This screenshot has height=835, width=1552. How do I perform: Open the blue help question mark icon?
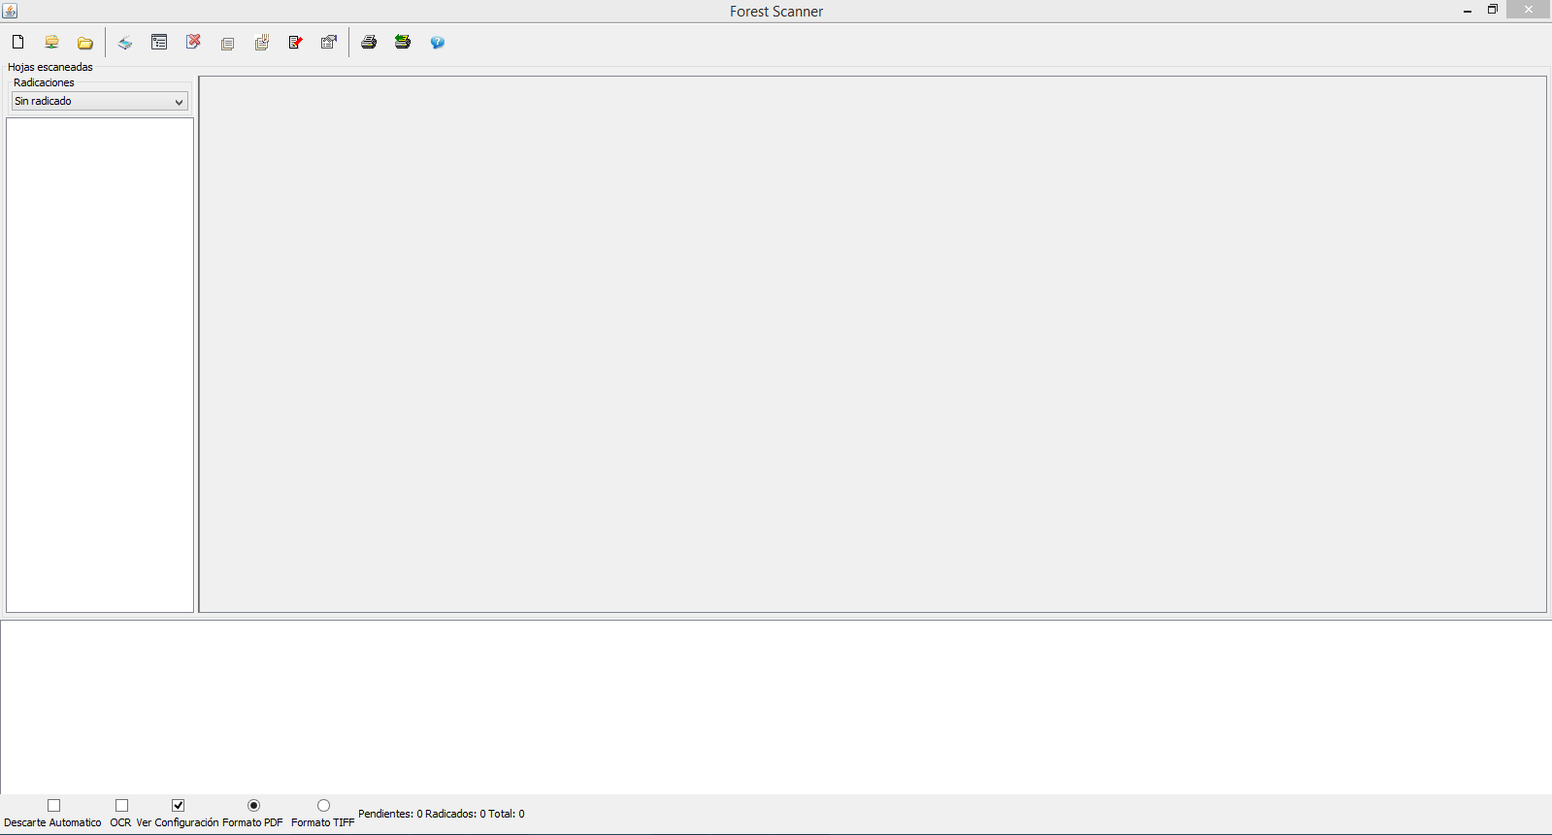click(438, 42)
